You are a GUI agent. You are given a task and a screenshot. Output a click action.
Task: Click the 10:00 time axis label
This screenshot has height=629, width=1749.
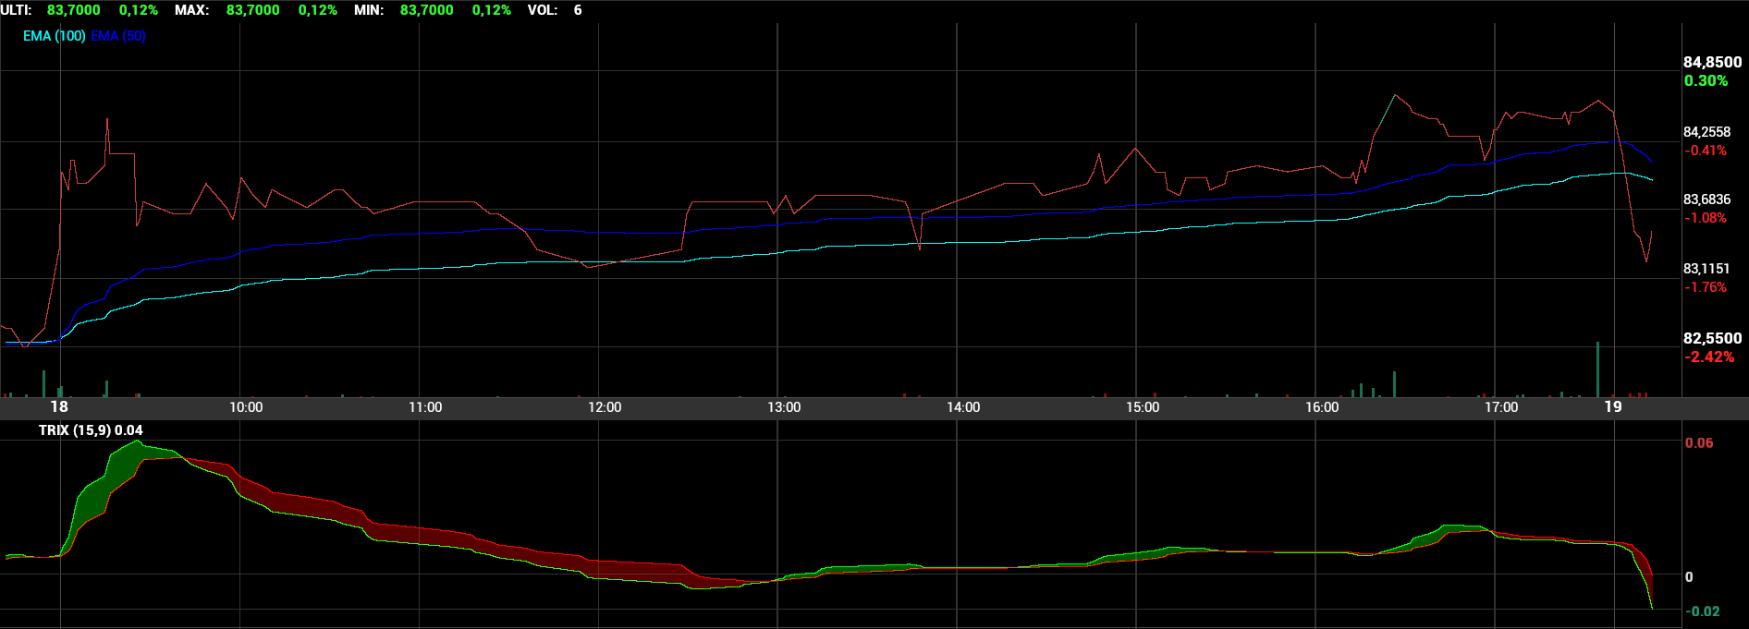click(246, 407)
